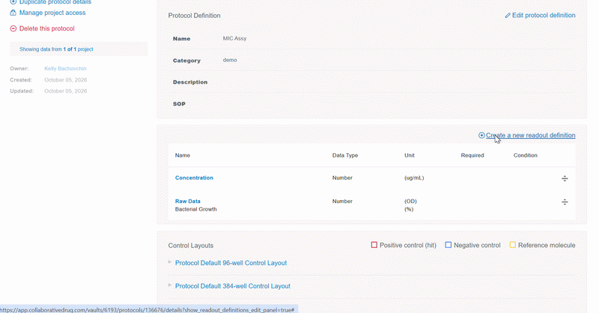
Task: Expand the 384-well Control Layout triangle
Action: (170, 285)
